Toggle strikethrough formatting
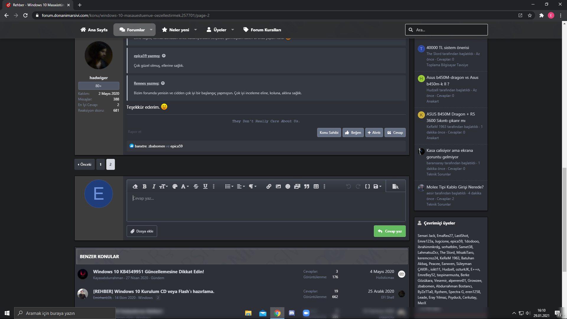 [196, 186]
